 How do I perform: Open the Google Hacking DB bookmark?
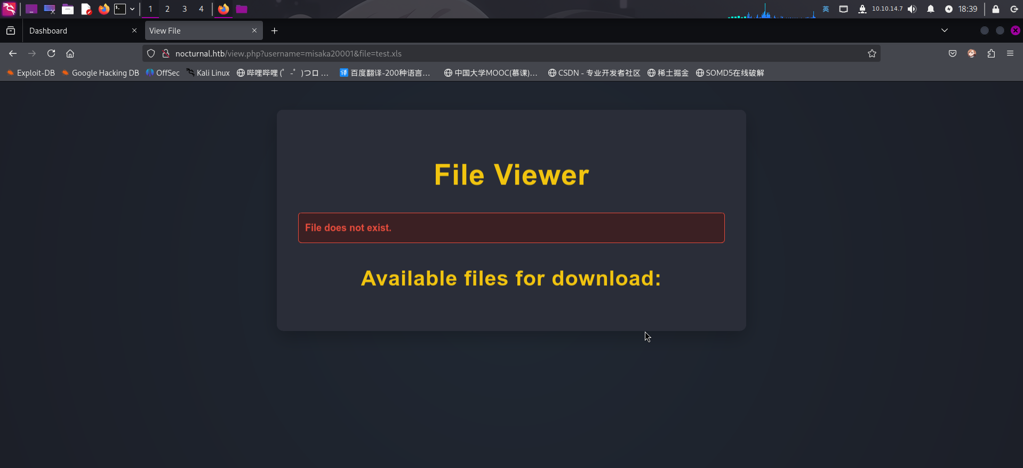(x=100, y=73)
